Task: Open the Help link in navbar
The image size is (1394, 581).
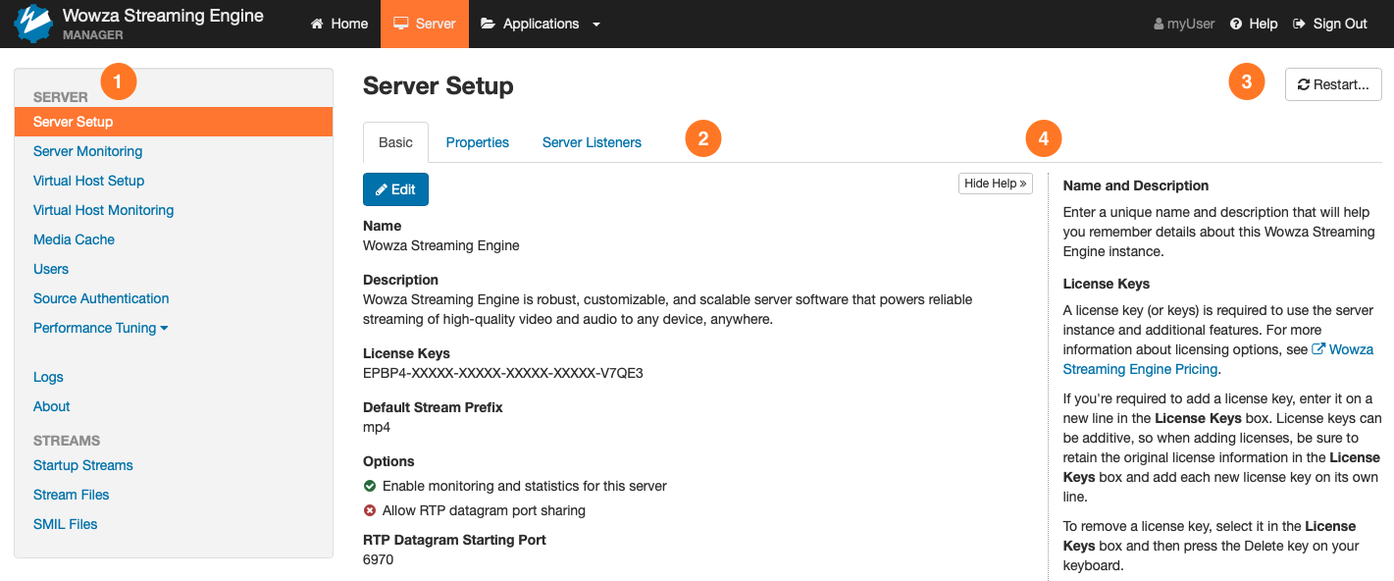Action: click(x=1254, y=24)
